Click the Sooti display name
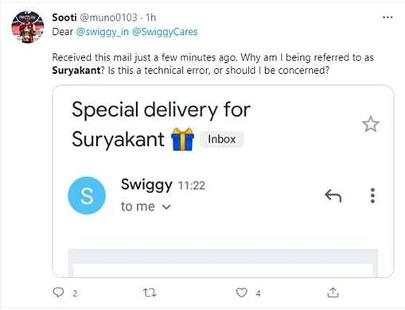Screen dimensions: 405x310 (x=64, y=17)
